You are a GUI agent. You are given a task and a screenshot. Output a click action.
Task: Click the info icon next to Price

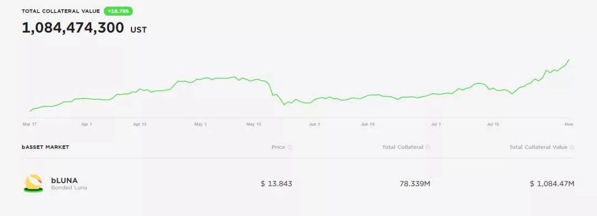point(290,147)
